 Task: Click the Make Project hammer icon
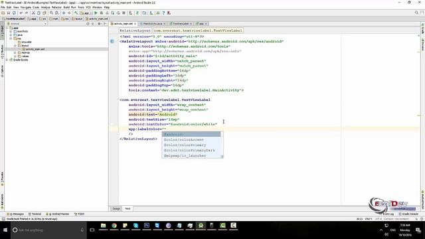76,13
